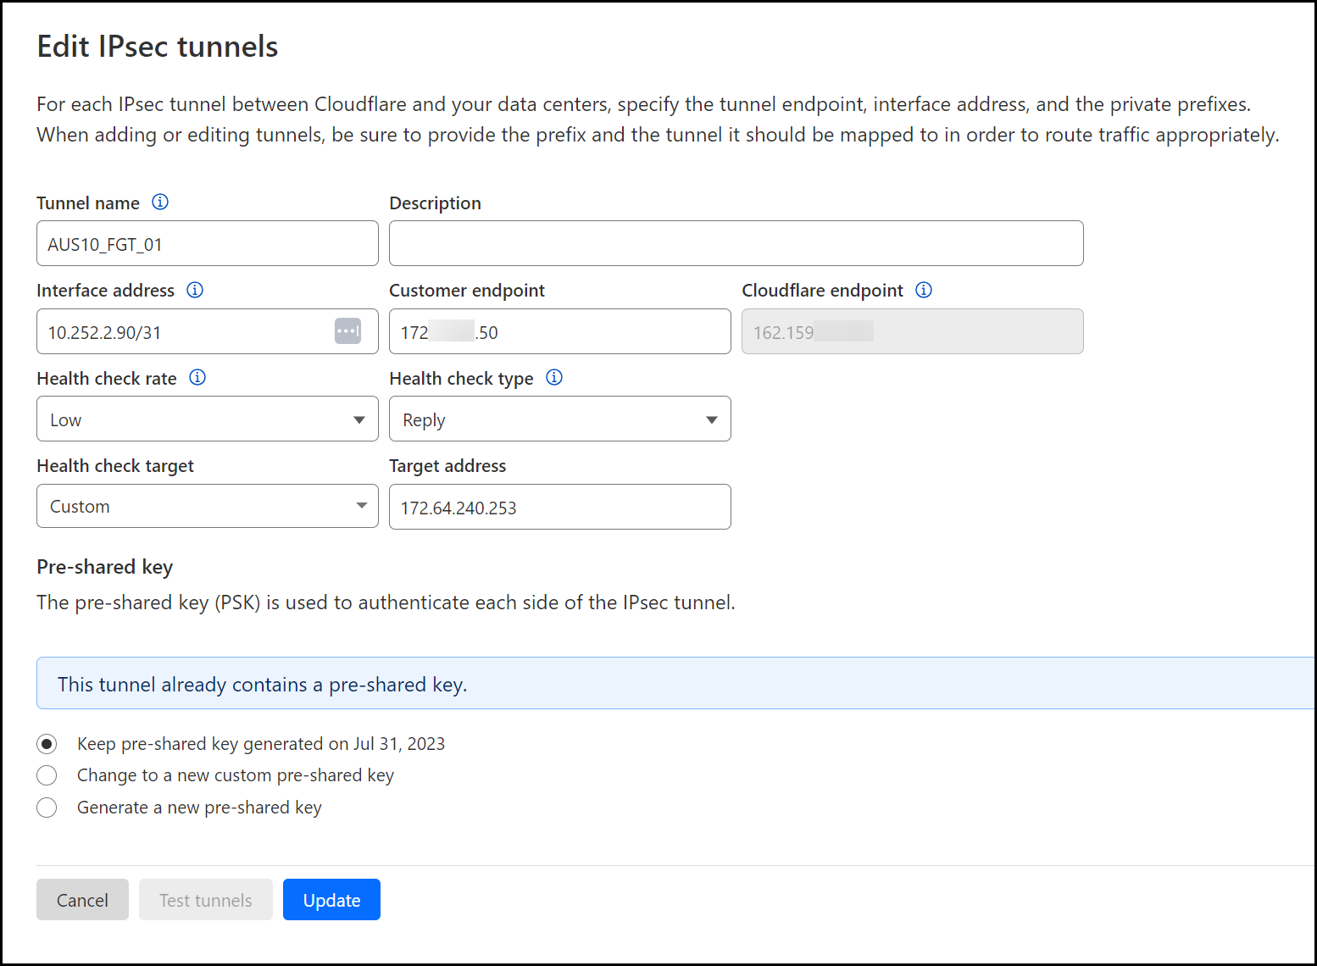Image resolution: width=1317 pixels, height=966 pixels.
Task: Click the Cancel button
Action: pyautogui.click(x=82, y=899)
